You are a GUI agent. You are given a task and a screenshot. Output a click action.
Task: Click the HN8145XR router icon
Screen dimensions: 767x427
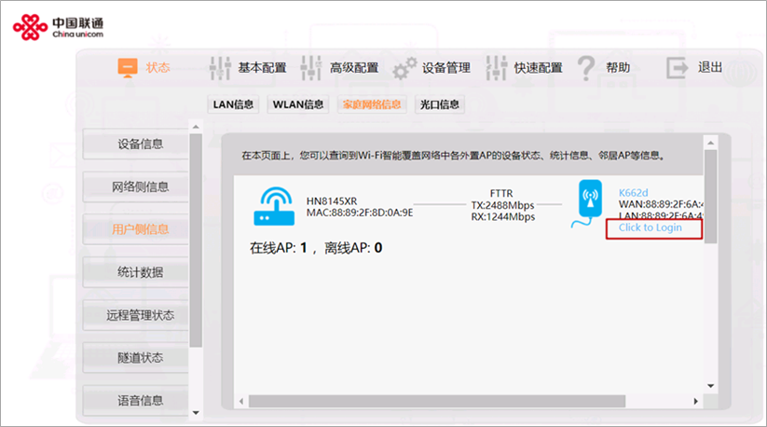[x=274, y=206]
